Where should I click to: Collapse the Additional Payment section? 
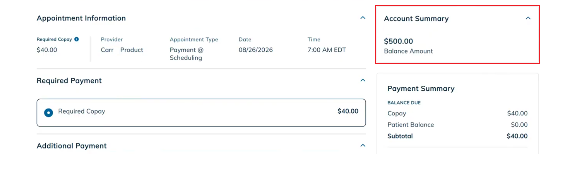coord(363,145)
